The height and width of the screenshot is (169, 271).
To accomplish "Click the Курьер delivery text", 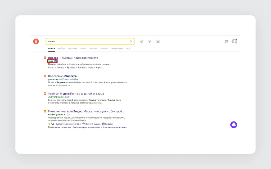I will point(109,124).
